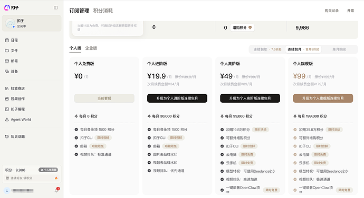Click the 个人免费版 badge
Image resolution: width=364 pixels, height=198 pixels.
[49, 170]
